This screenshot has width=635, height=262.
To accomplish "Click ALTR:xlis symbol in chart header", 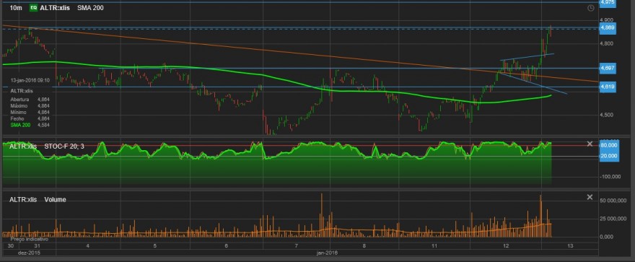I will click(55, 8).
